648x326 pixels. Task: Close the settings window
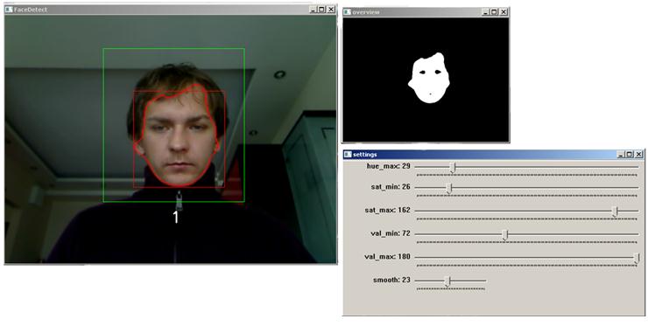pos(639,155)
